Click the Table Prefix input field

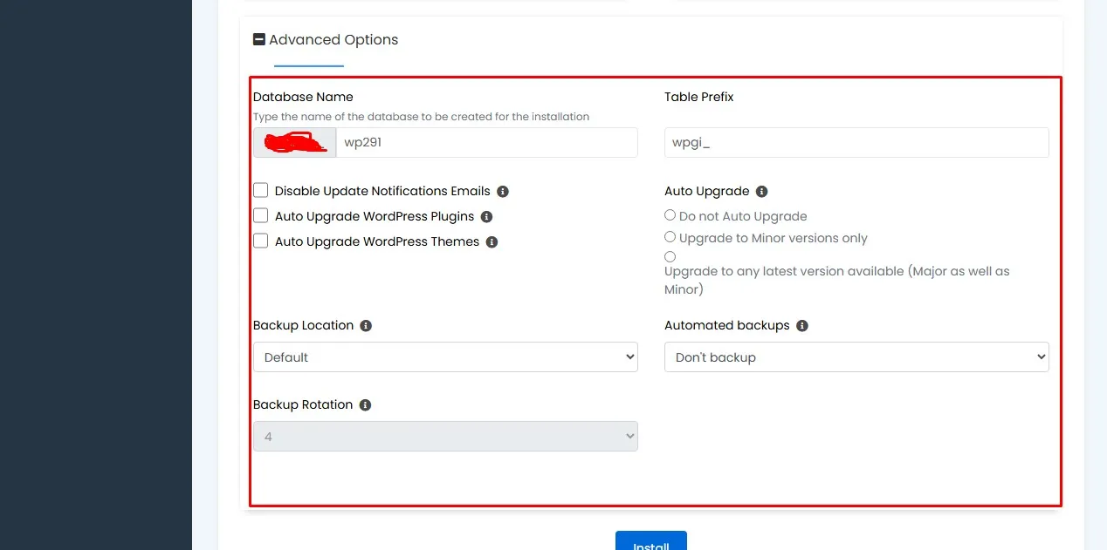[x=856, y=142]
